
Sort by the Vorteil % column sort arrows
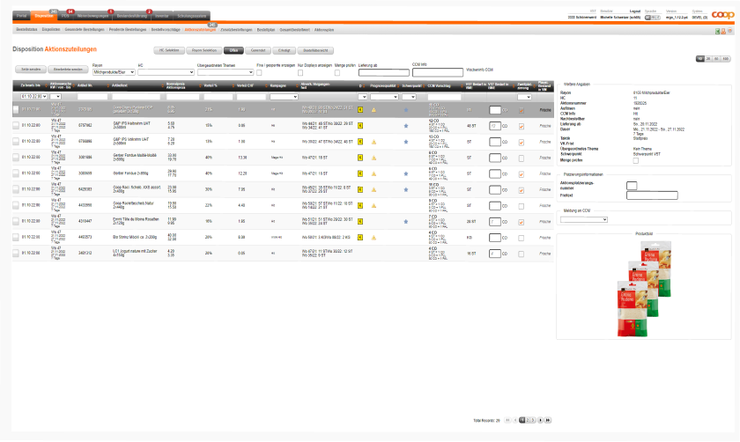pos(233,86)
